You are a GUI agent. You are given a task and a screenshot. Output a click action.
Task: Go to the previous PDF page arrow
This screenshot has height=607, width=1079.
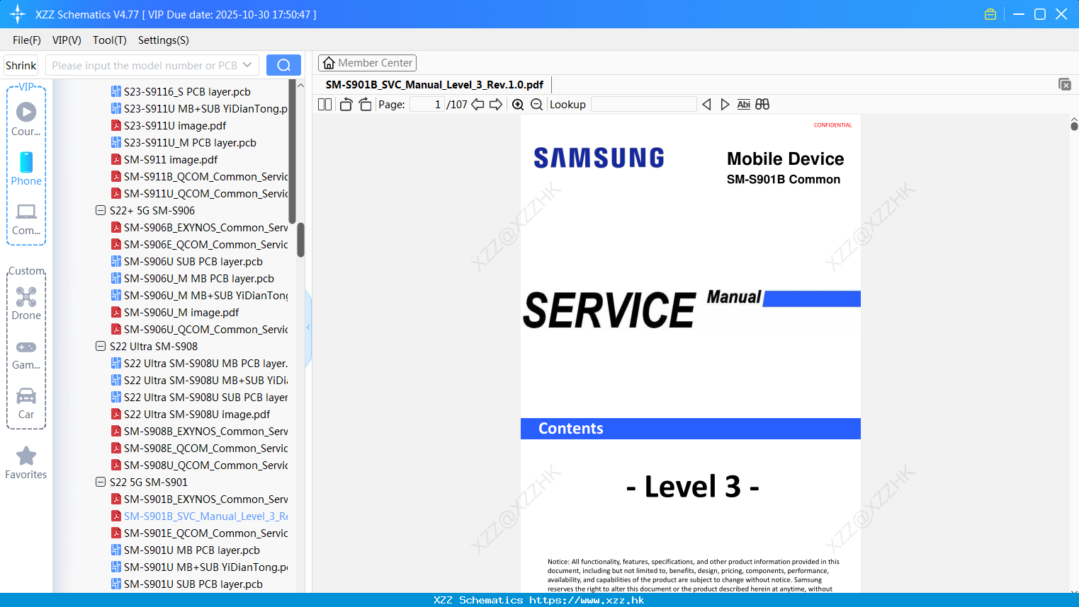[478, 104]
